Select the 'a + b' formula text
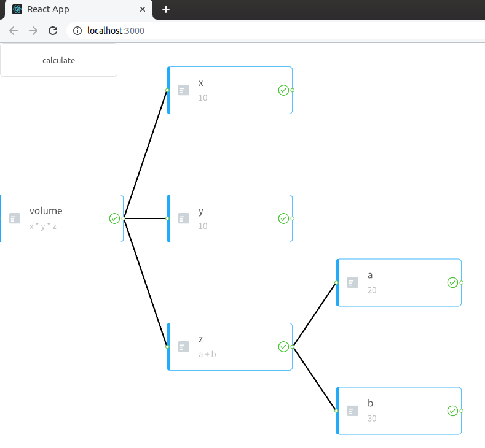This screenshot has width=485, height=448. (x=207, y=354)
